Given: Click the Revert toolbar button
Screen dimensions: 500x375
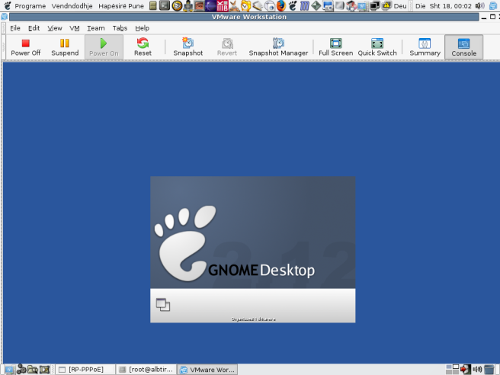Looking at the screenshot, I should coord(227,47).
